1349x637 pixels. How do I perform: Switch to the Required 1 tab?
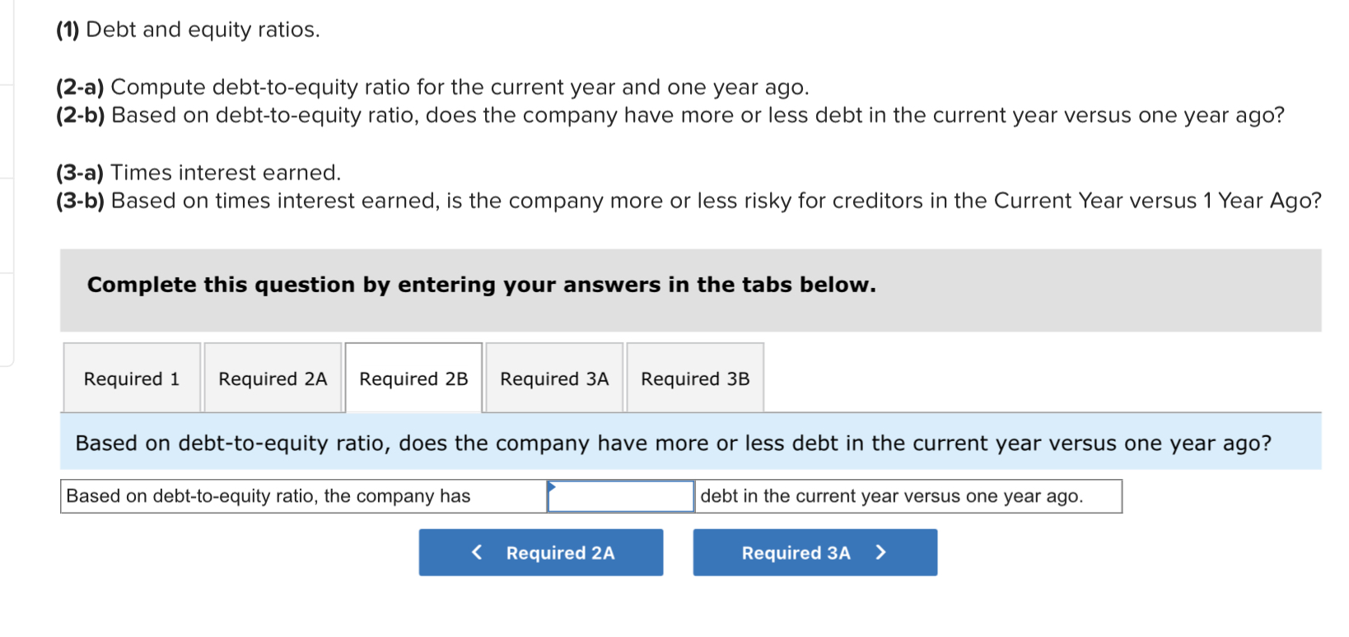pyautogui.click(x=130, y=379)
